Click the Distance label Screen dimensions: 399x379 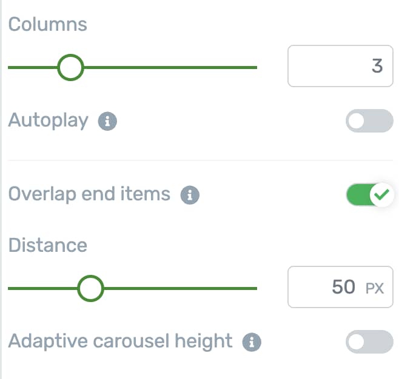pos(47,245)
